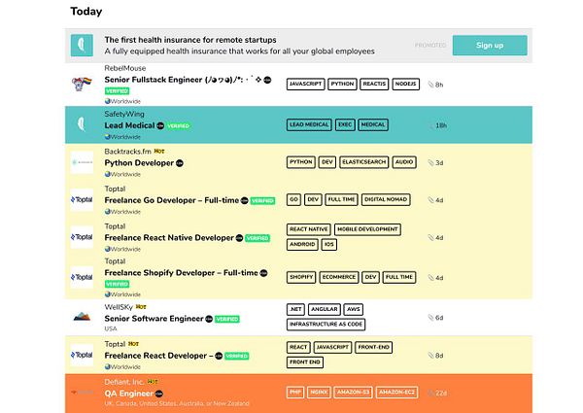Select the INFRASTRUCTURE AS CODE tag

[x=326, y=325]
